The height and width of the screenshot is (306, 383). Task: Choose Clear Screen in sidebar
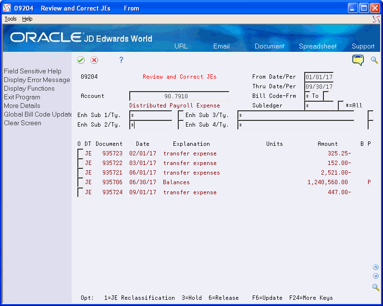(x=23, y=123)
